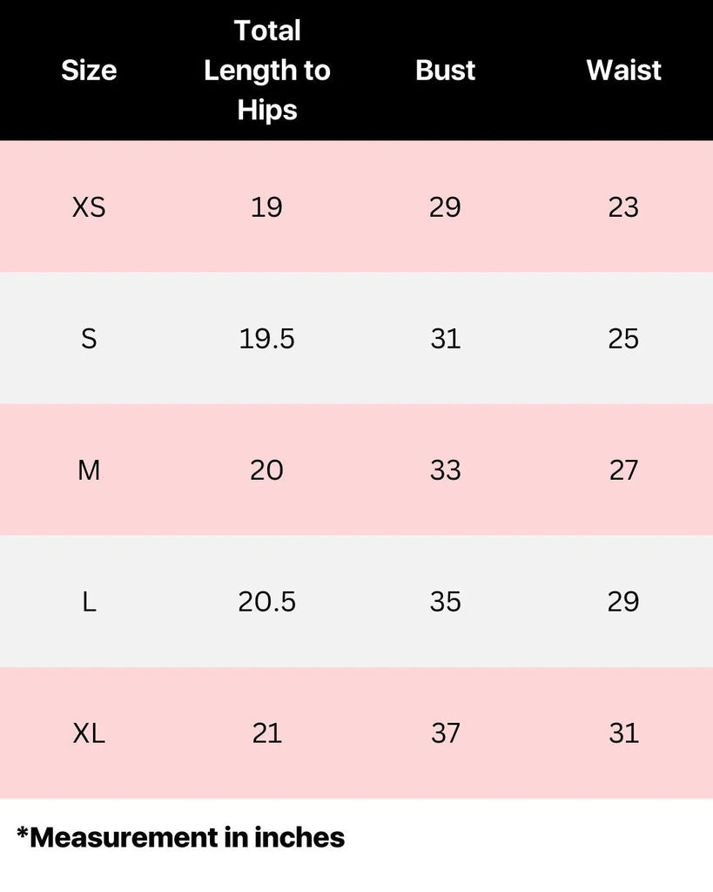The image size is (713, 892).
Task: Click the Total Length to Hips header
Action: point(267,71)
